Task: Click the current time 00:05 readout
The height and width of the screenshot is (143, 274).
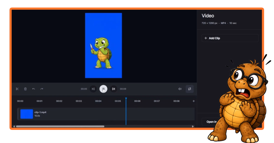Action: [84, 89]
